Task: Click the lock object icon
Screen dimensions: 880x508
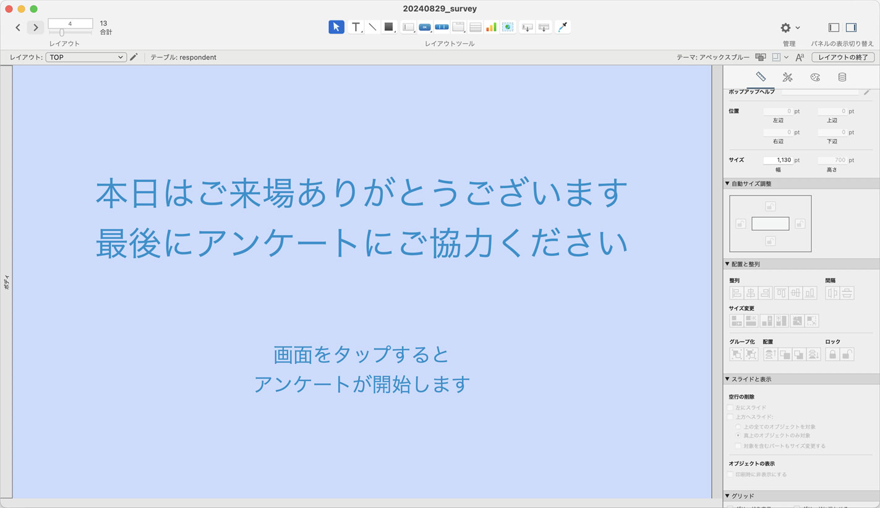Action: point(832,355)
